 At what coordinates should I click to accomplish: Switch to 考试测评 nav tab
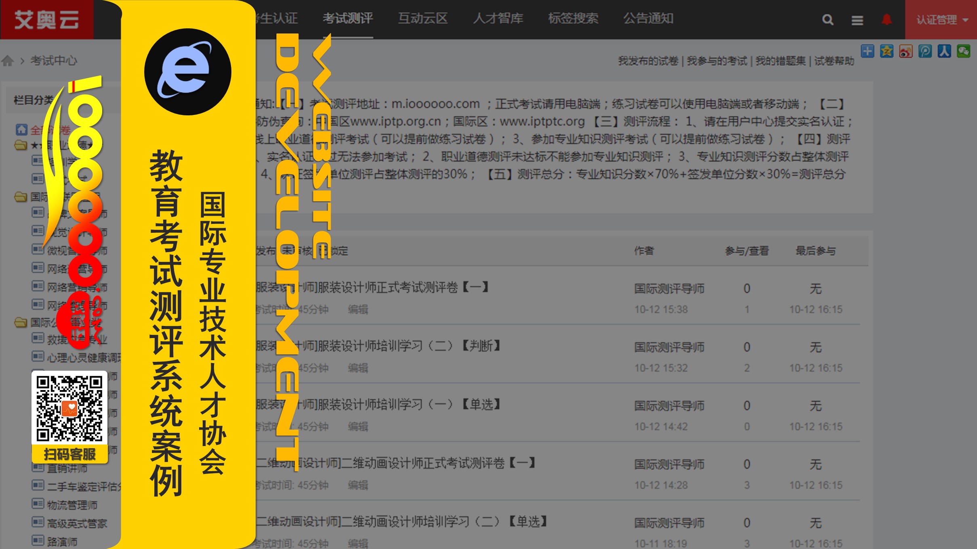coord(348,19)
